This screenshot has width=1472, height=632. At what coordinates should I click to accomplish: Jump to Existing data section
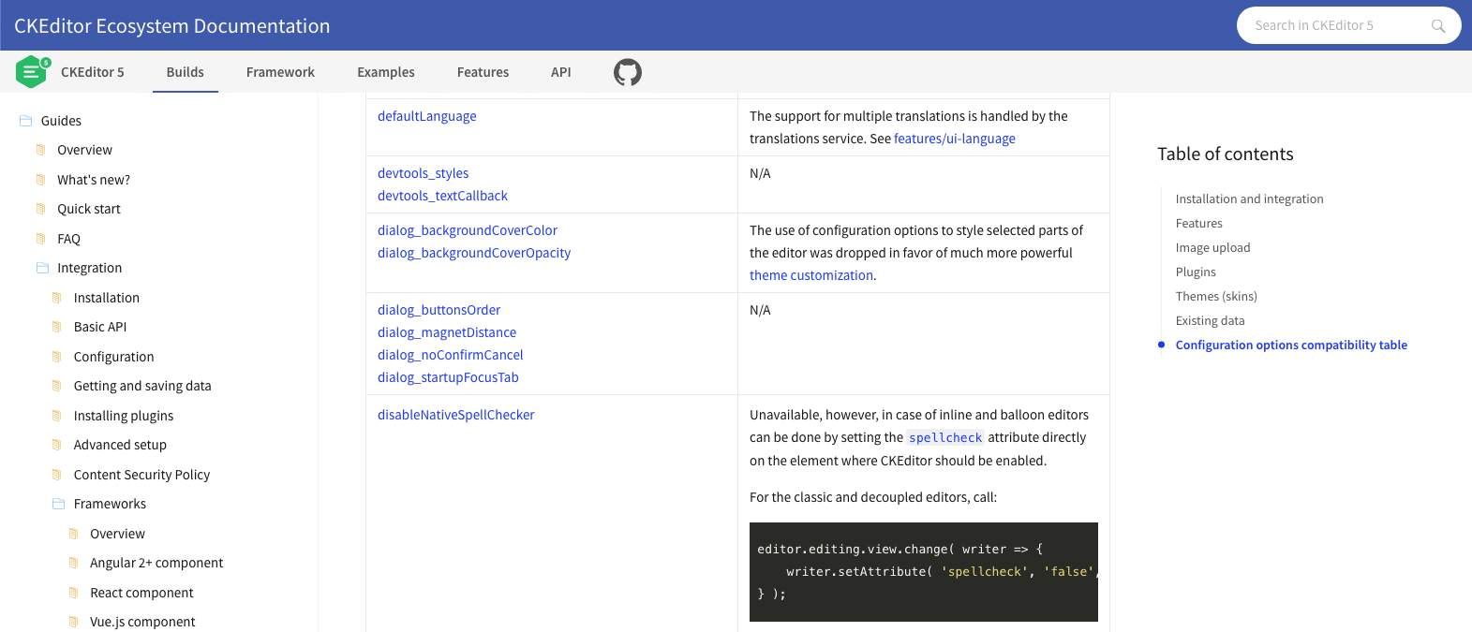(1210, 320)
